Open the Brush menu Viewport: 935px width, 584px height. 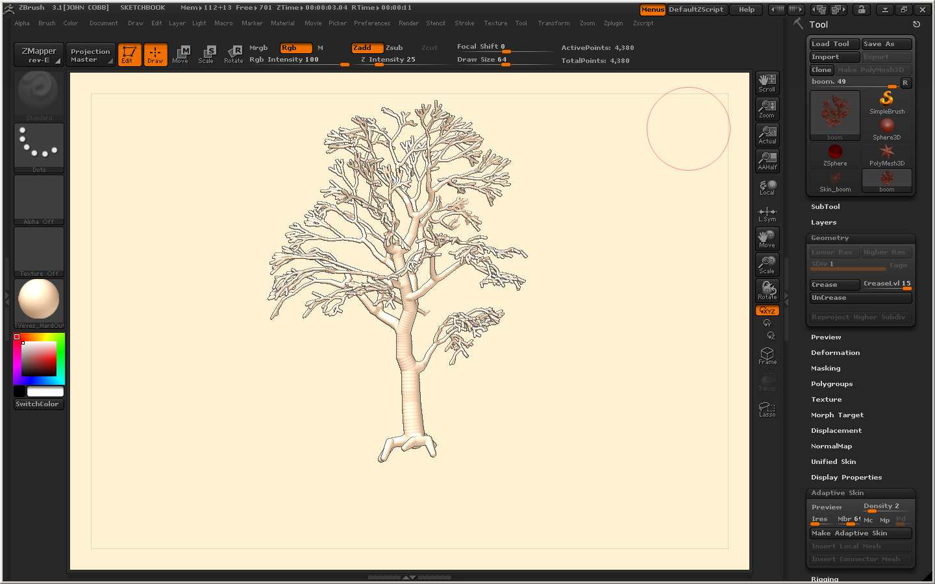tap(47, 23)
